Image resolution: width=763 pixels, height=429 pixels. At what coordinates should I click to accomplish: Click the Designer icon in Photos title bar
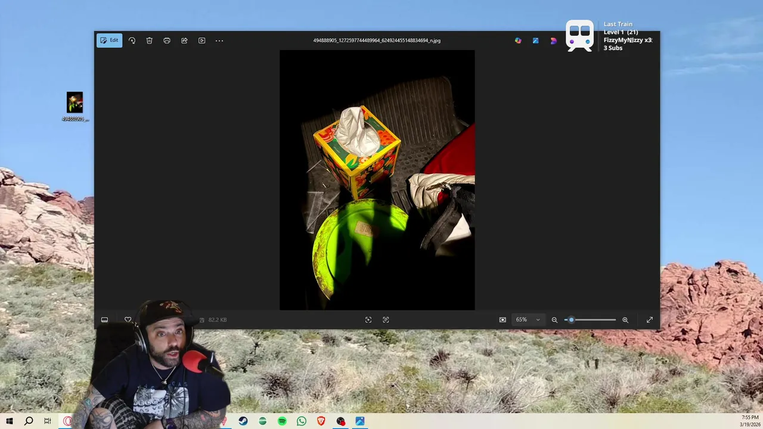point(536,41)
